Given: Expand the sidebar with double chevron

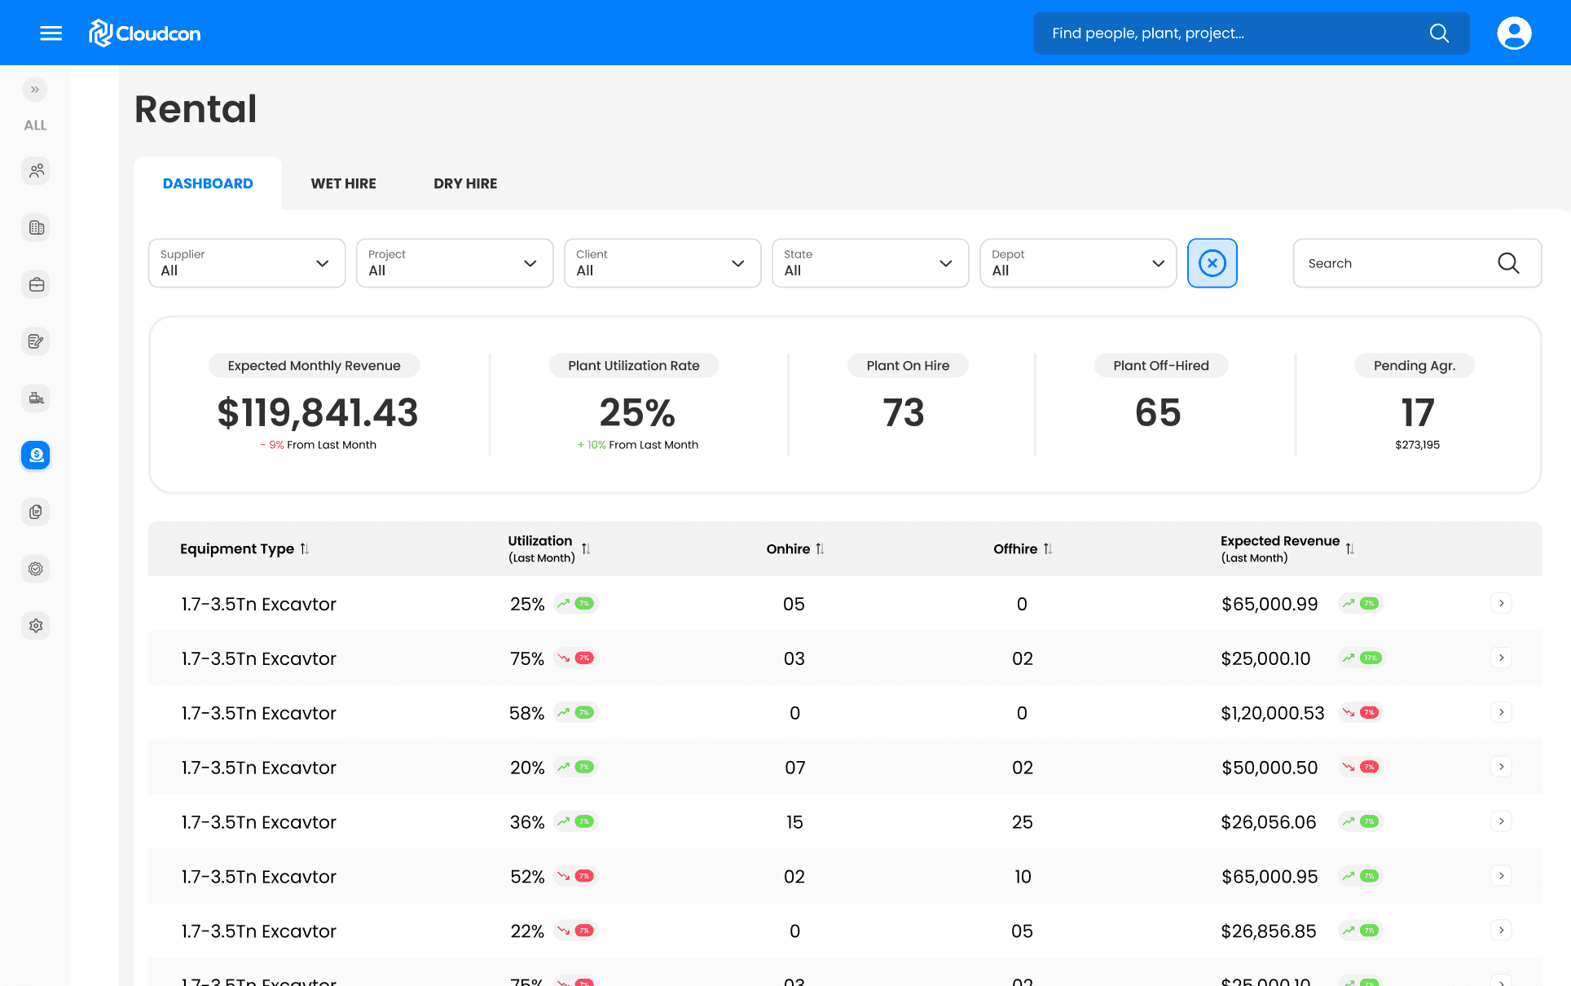Looking at the screenshot, I should click(35, 90).
